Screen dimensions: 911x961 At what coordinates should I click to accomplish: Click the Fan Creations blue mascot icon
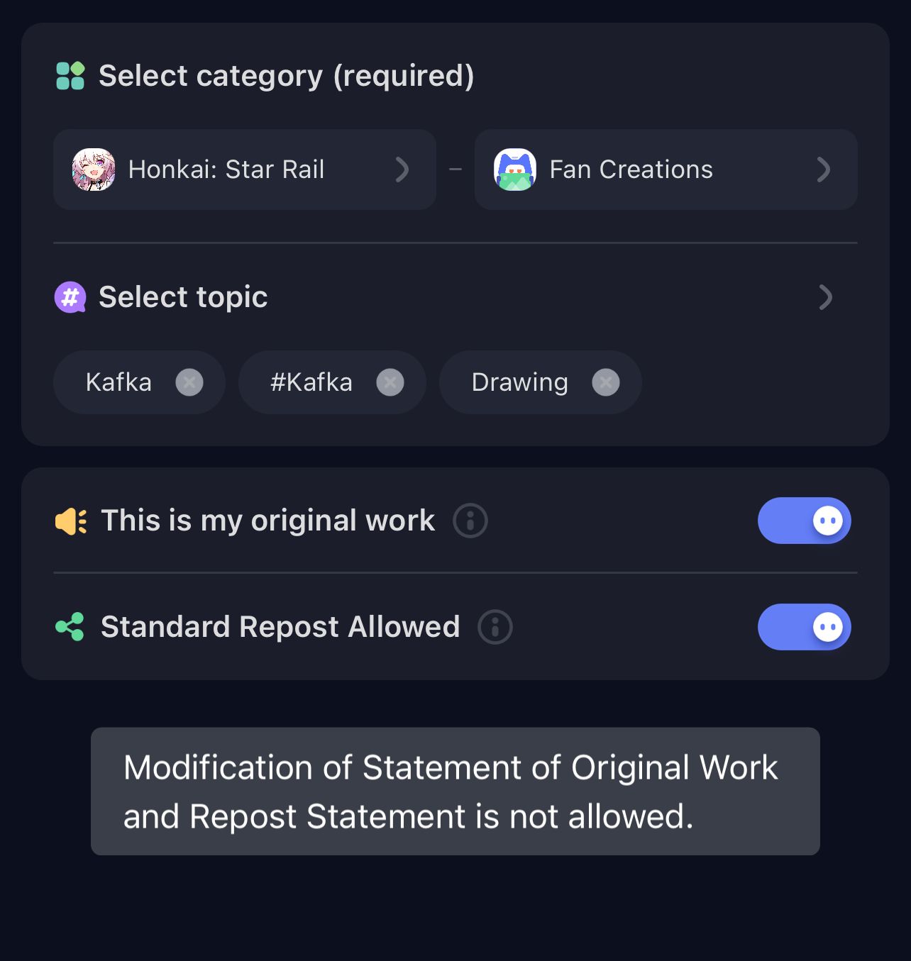515,170
